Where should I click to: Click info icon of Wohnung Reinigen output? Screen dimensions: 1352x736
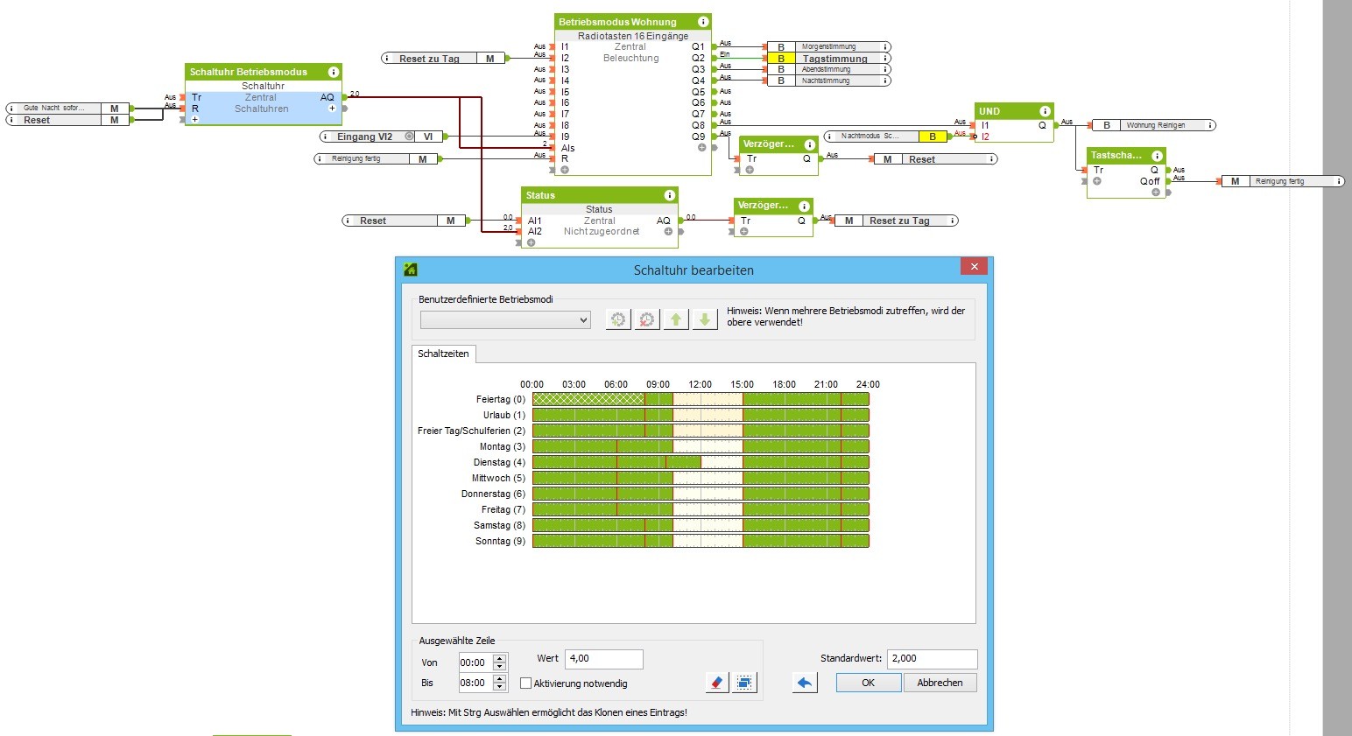1210,125
